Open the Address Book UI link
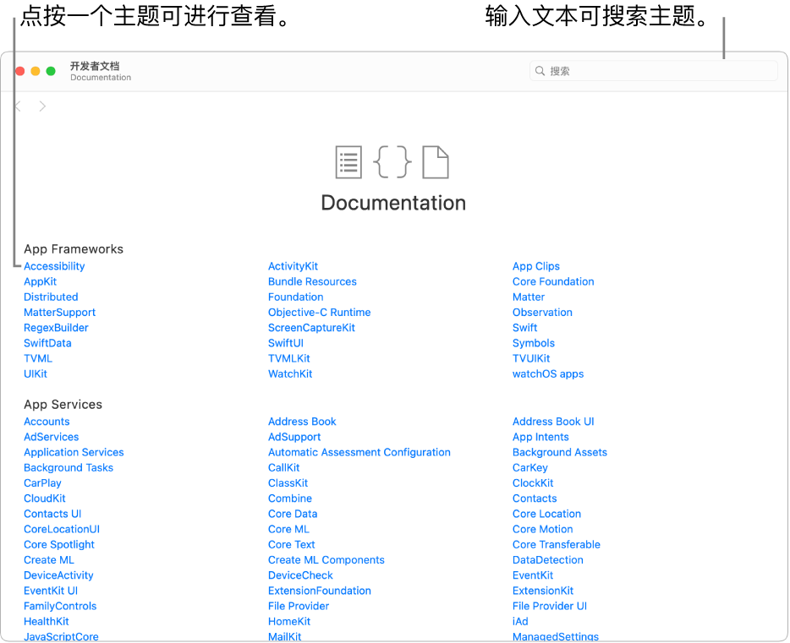The width and height of the screenshot is (790, 643). click(x=553, y=422)
